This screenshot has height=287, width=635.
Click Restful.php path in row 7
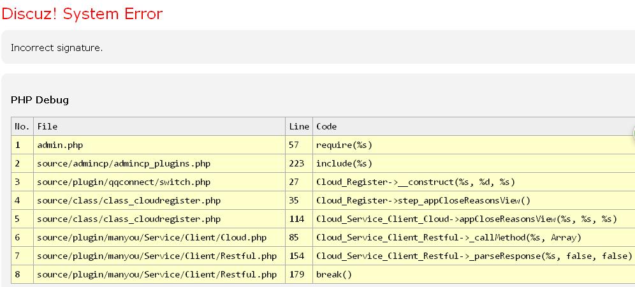point(157,256)
